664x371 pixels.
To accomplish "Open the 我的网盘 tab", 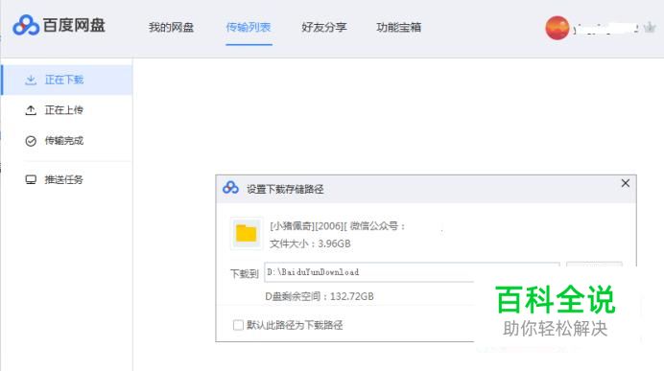I will point(171,28).
